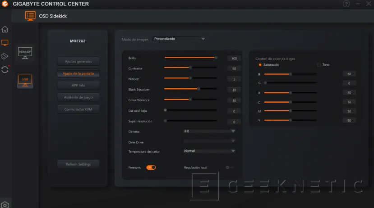
Task: Open the monitor section in sidebar
Action: [x=5, y=43]
